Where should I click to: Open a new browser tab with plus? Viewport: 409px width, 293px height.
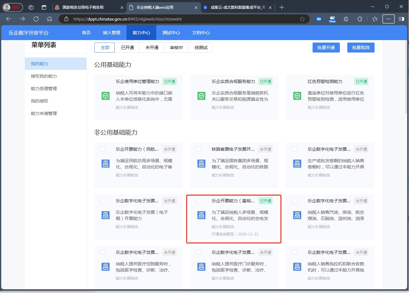pyautogui.click(x=282, y=7)
